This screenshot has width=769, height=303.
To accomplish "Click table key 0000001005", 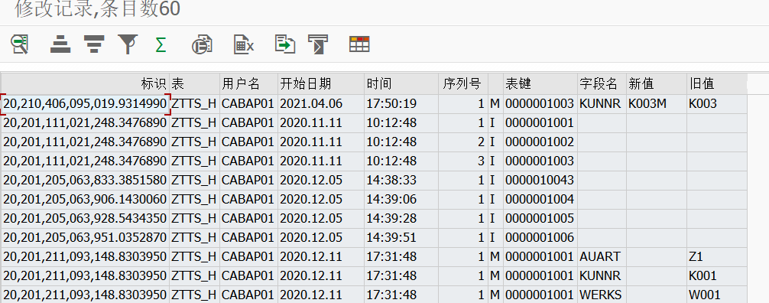I will 540,219.
